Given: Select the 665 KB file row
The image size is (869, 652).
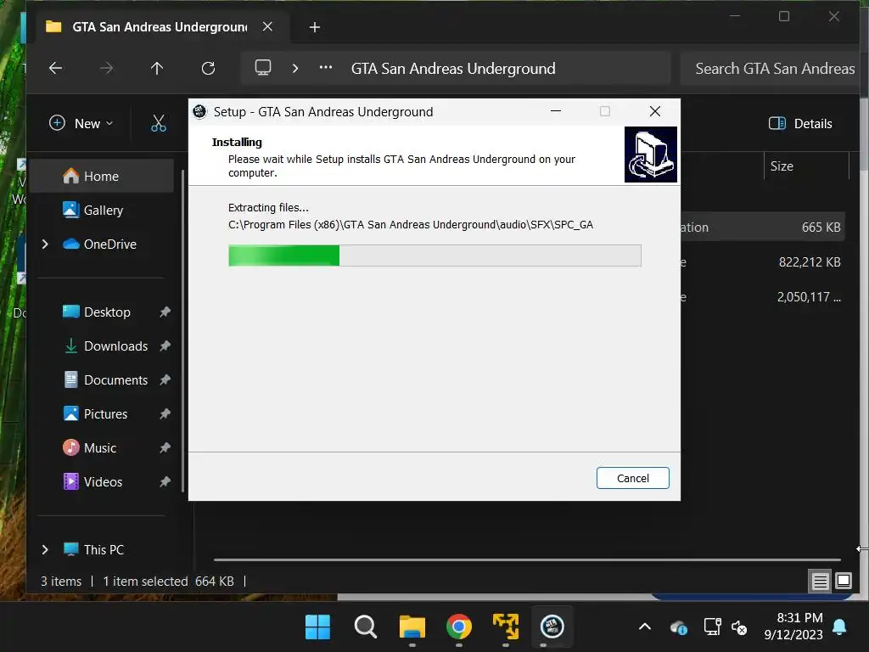Looking at the screenshot, I should pyautogui.click(x=763, y=228).
